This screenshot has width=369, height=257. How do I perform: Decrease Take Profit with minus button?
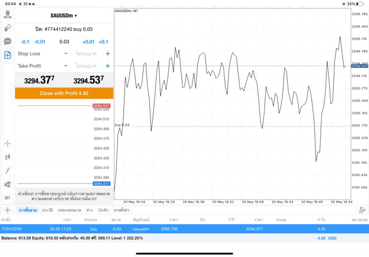tap(66, 66)
